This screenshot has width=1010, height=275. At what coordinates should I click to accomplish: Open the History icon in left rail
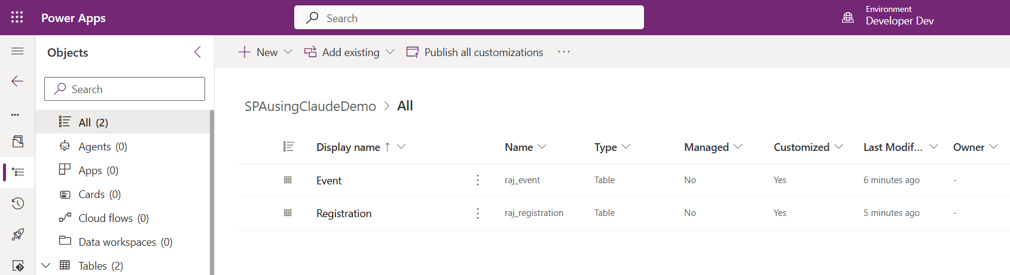(x=17, y=203)
